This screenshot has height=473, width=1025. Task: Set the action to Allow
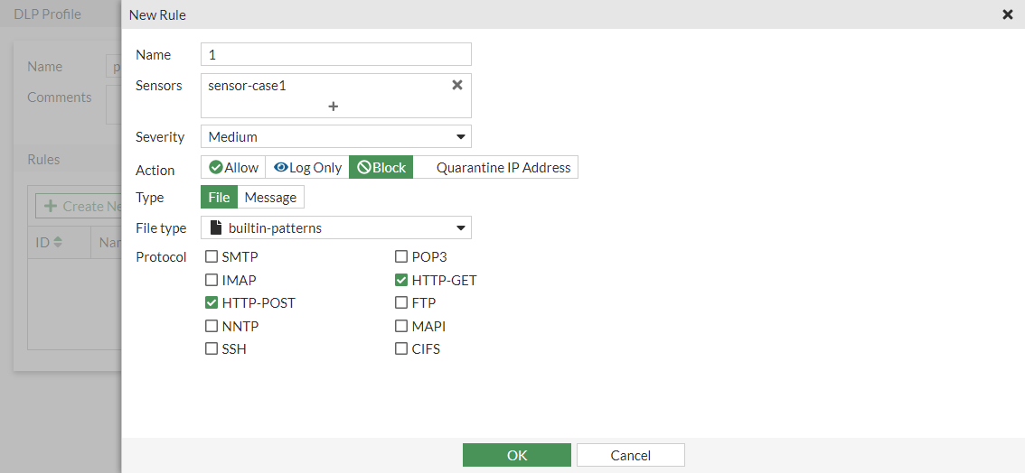pyautogui.click(x=233, y=168)
